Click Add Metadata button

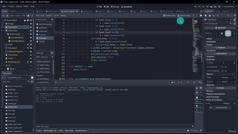(x=220, y=108)
